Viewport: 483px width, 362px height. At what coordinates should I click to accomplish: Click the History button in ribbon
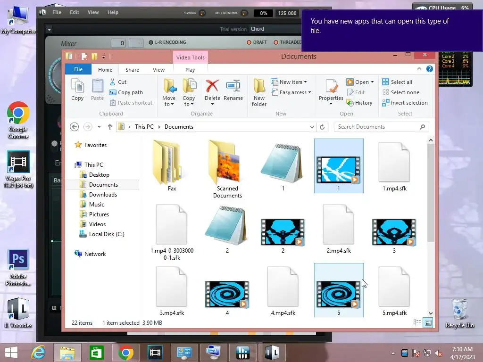point(359,103)
